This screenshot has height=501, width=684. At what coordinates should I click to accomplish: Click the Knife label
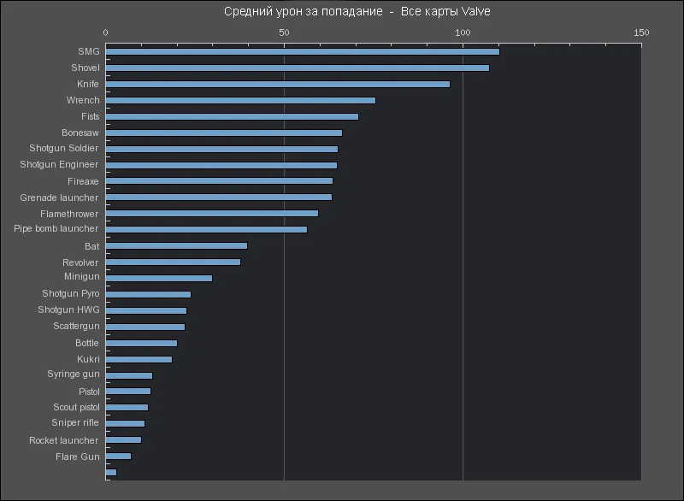(88, 84)
